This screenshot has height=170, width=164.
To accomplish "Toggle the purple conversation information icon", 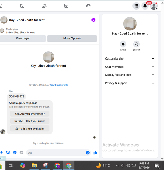I will (93, 20).
